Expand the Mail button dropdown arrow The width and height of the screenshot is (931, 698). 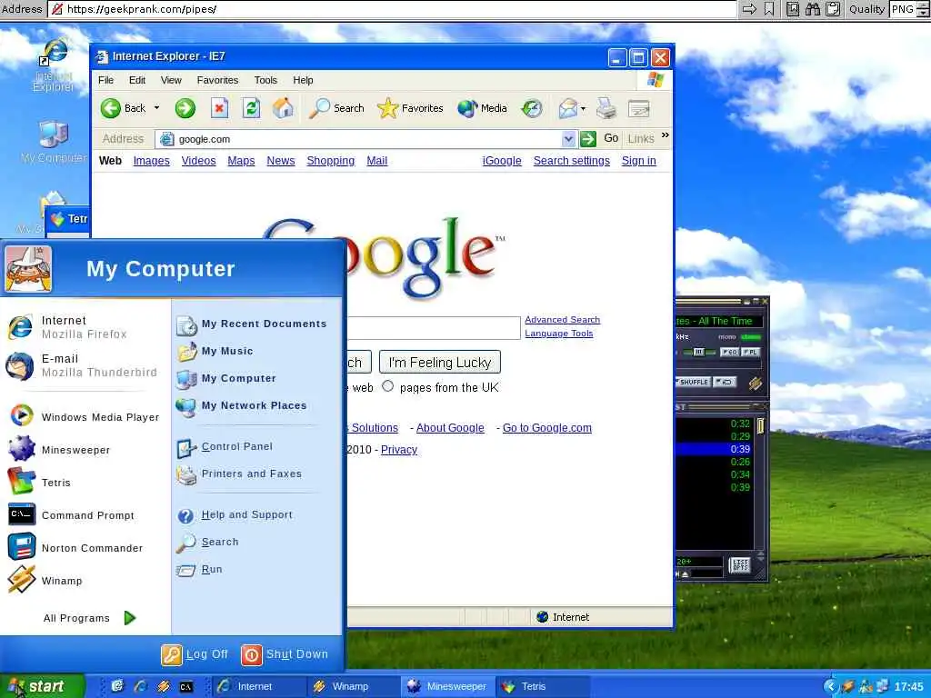pyautogui.click(x=583, y=109)
